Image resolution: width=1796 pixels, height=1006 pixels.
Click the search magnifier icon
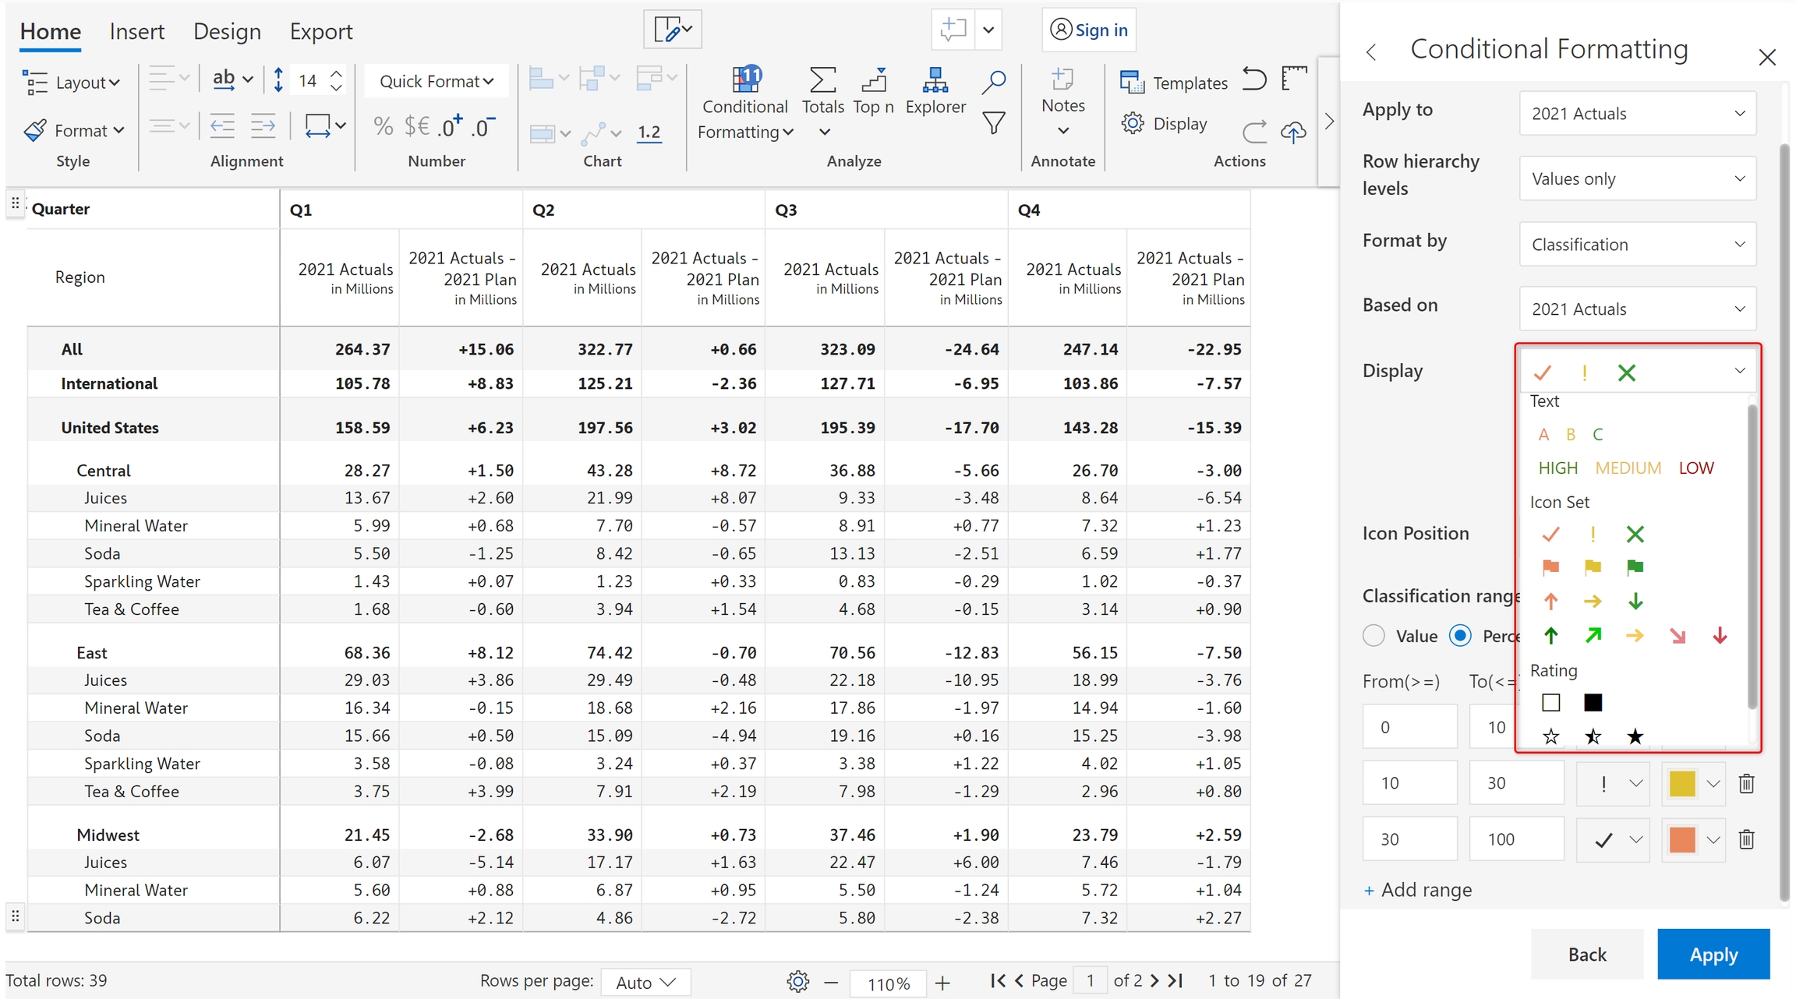[x=993, y=81]
